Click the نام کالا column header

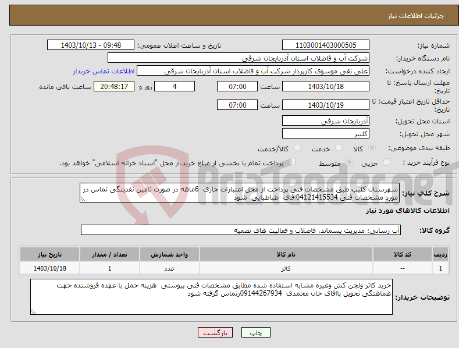click(x=286, y=254)
